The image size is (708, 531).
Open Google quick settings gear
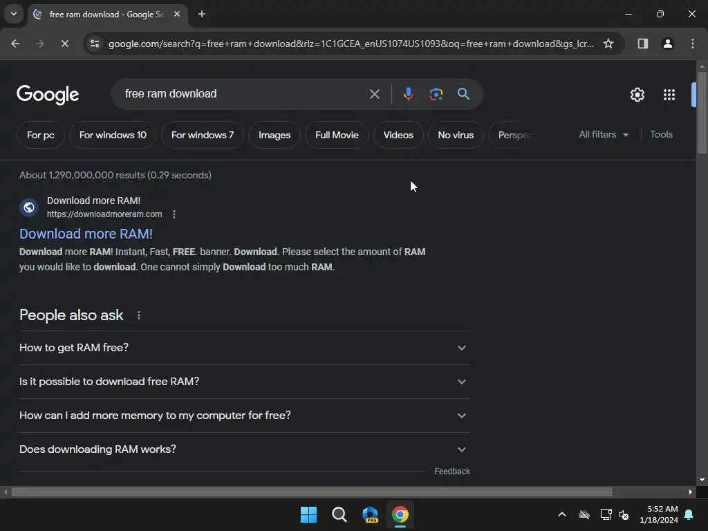point(637,95)
